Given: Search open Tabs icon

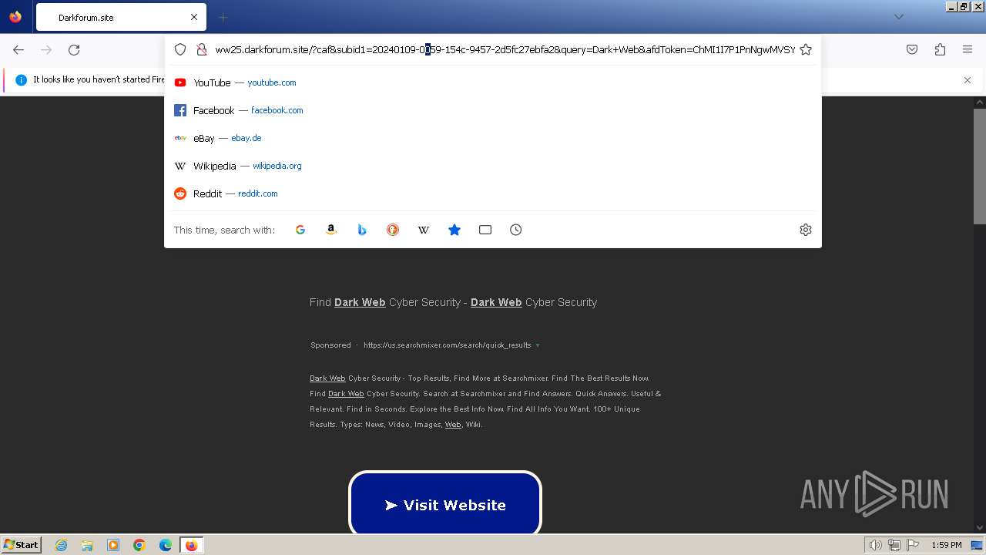Looking at the screenshot, I should (485, 230).
